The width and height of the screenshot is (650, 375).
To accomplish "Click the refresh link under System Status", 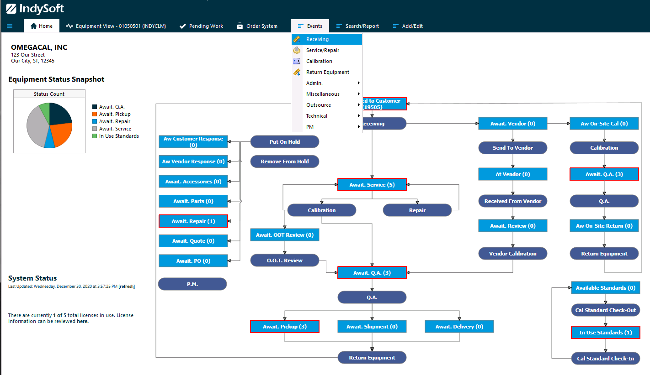I will 127,286.
